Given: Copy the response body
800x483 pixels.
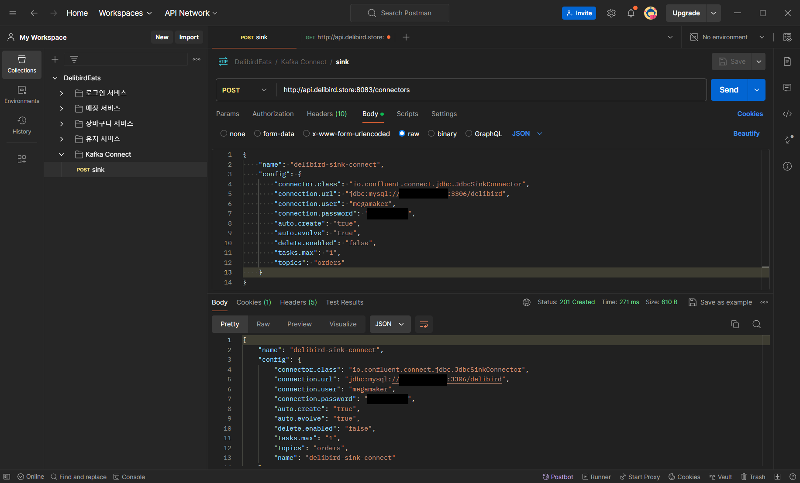Looking at the screenshot, I should pyautogui.click(x=735, y=324).
